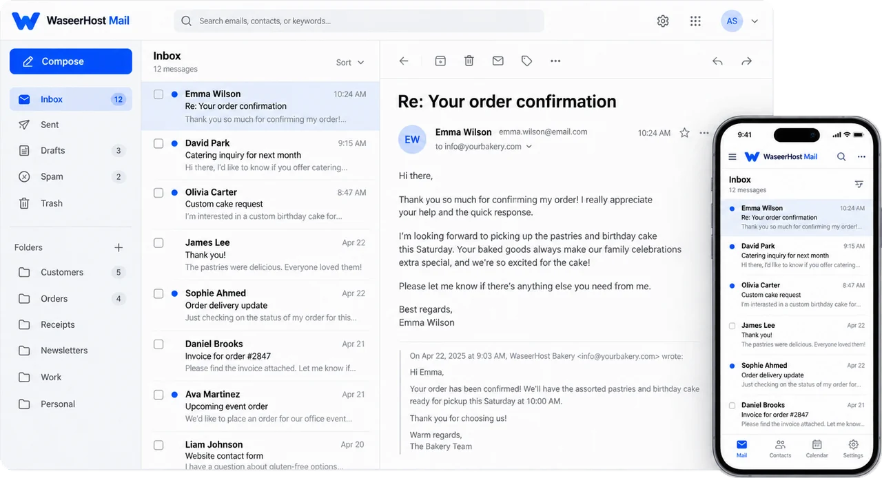Switch to the phone's Calendar tab
This screenshot has height=478, width=882.
pyautogui.click(x=817, y=448)
